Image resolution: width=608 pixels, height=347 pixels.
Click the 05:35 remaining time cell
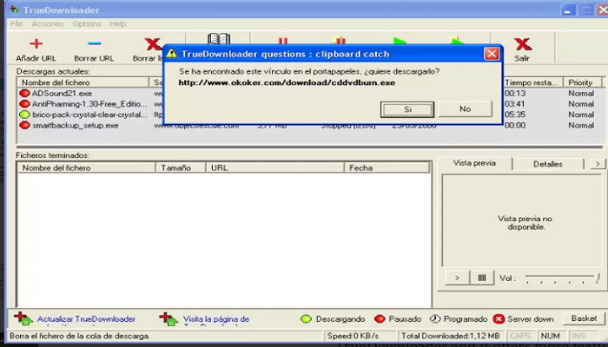point(515,115)
